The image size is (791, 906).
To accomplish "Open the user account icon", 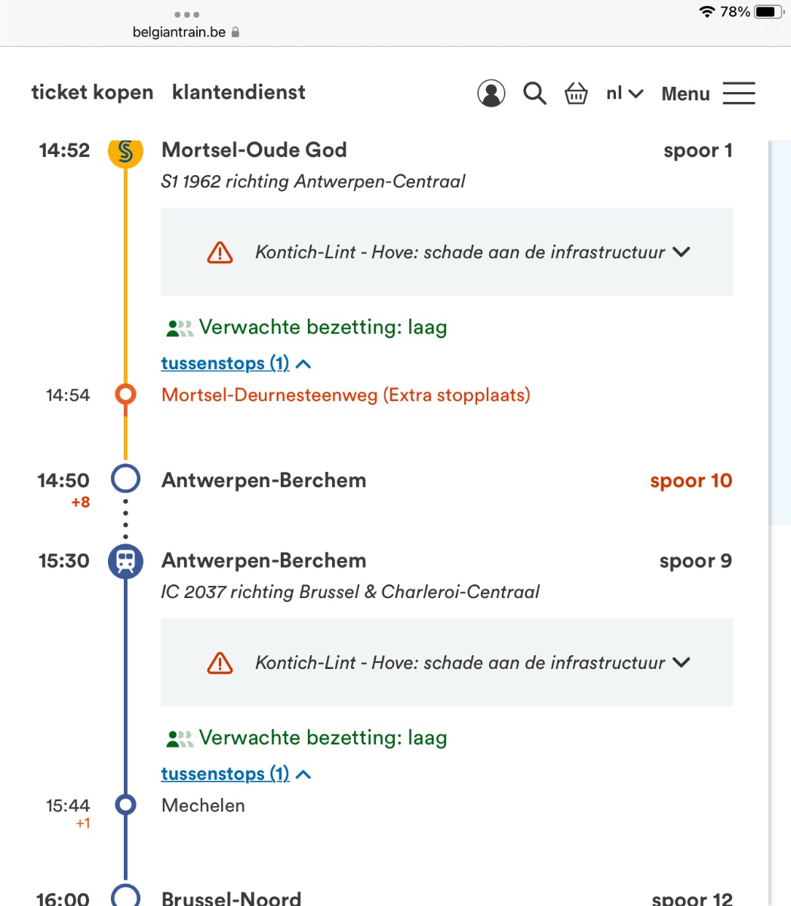I will (x=491, y=94).
